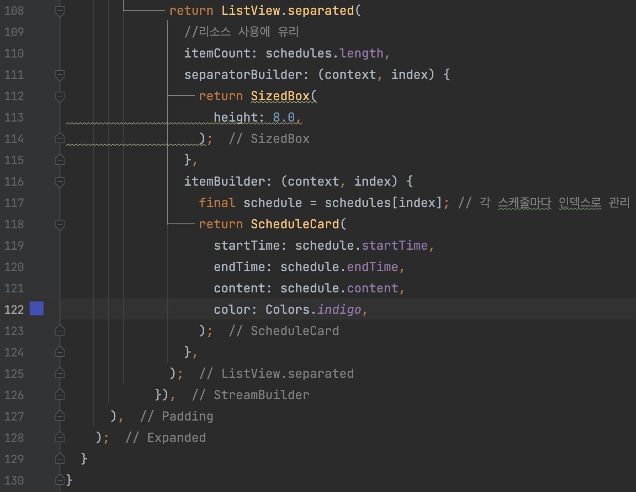The image size is (636, 492).
Task: Click the underlined SizedBox identifier
Action: [x=280, y=96]
